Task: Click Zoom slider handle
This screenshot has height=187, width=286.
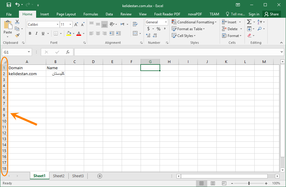Action: pyautogui.click(x=249, y=183)
